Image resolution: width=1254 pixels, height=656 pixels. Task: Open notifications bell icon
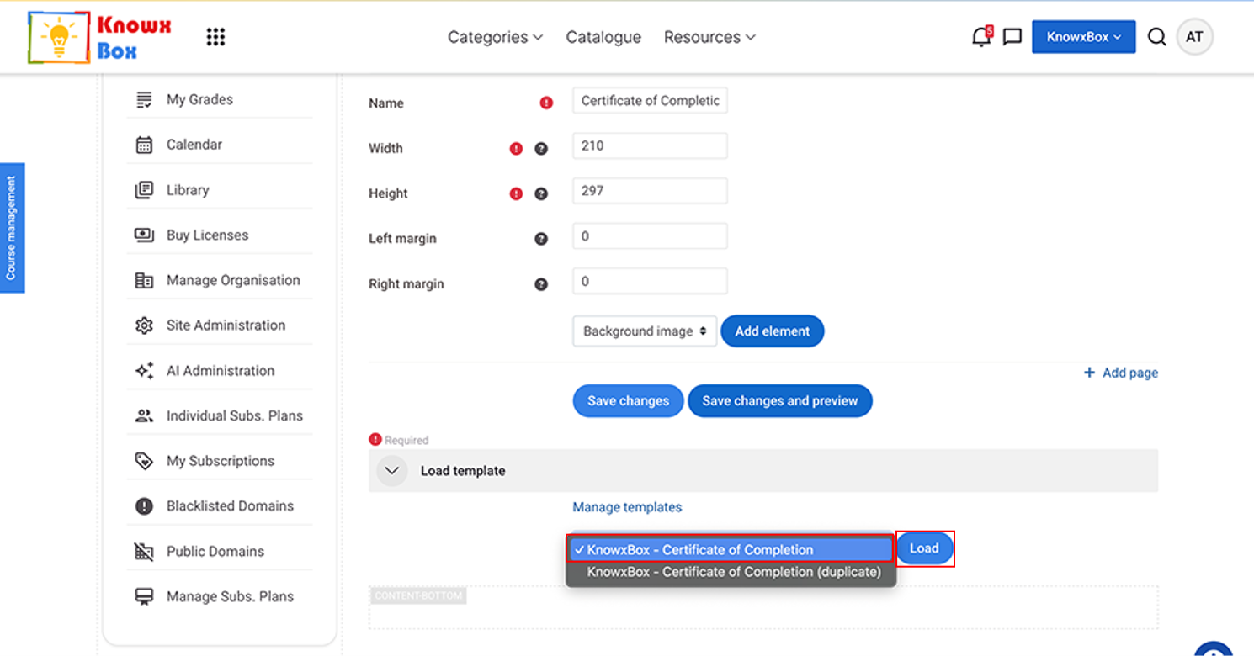(x=981, y=36)
